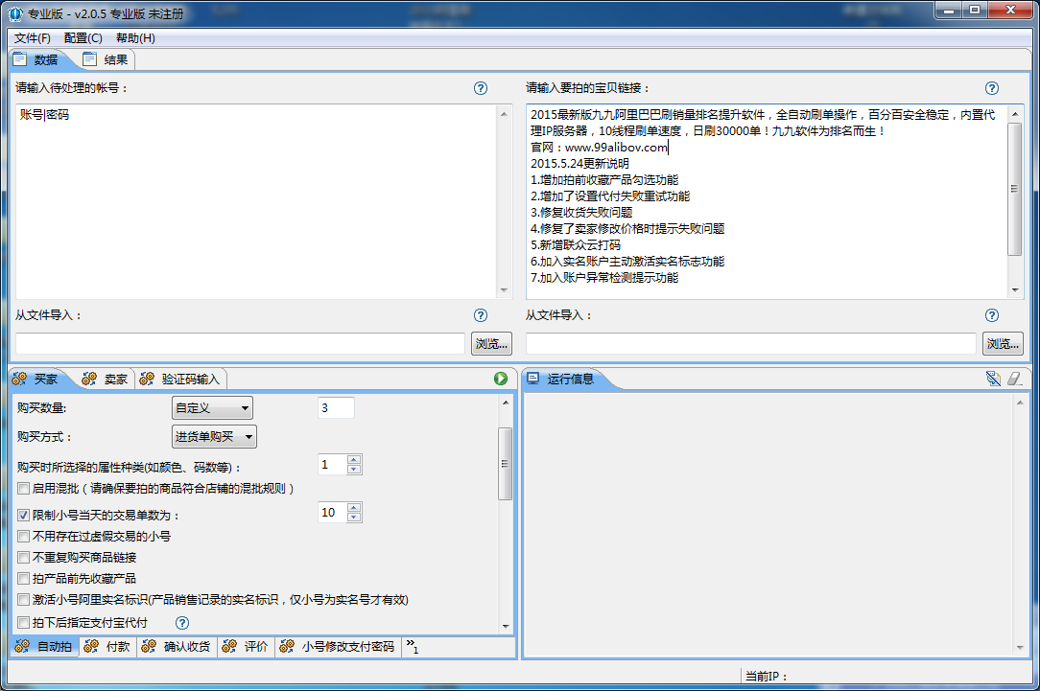
Task: Uncheck 限制小号当天的交易单数为 option
Action: coord(24,515)
